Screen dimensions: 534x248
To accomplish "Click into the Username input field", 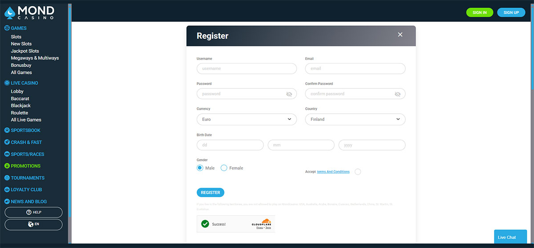I will (247, 68).
